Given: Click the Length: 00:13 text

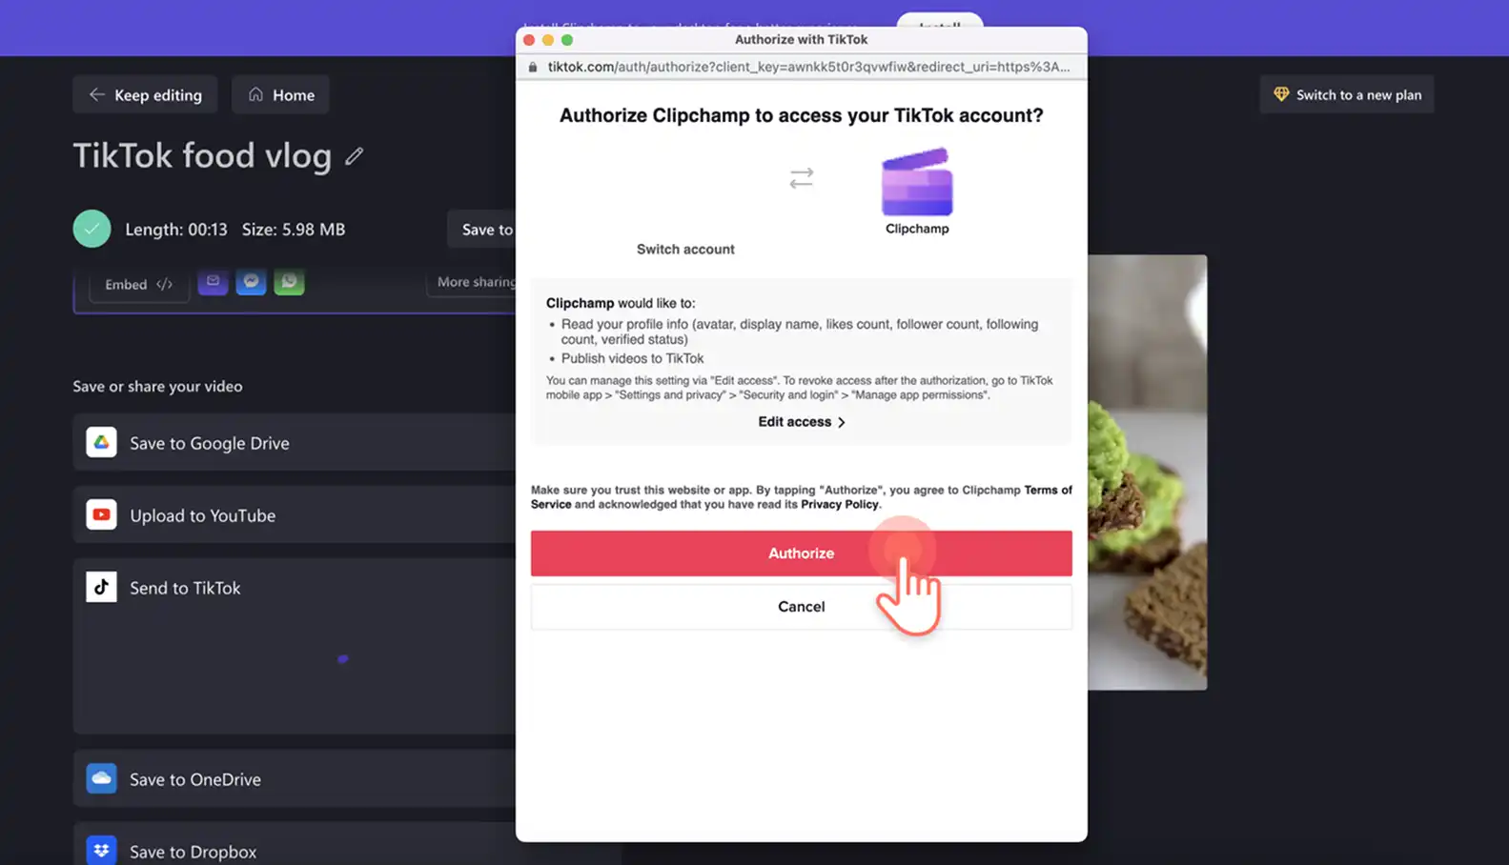Looking at the screenshot, I should click(176, 229).
